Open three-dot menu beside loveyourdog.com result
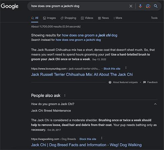Image resolution: width=164 pixels, height=150 pixels. [126, 68]
